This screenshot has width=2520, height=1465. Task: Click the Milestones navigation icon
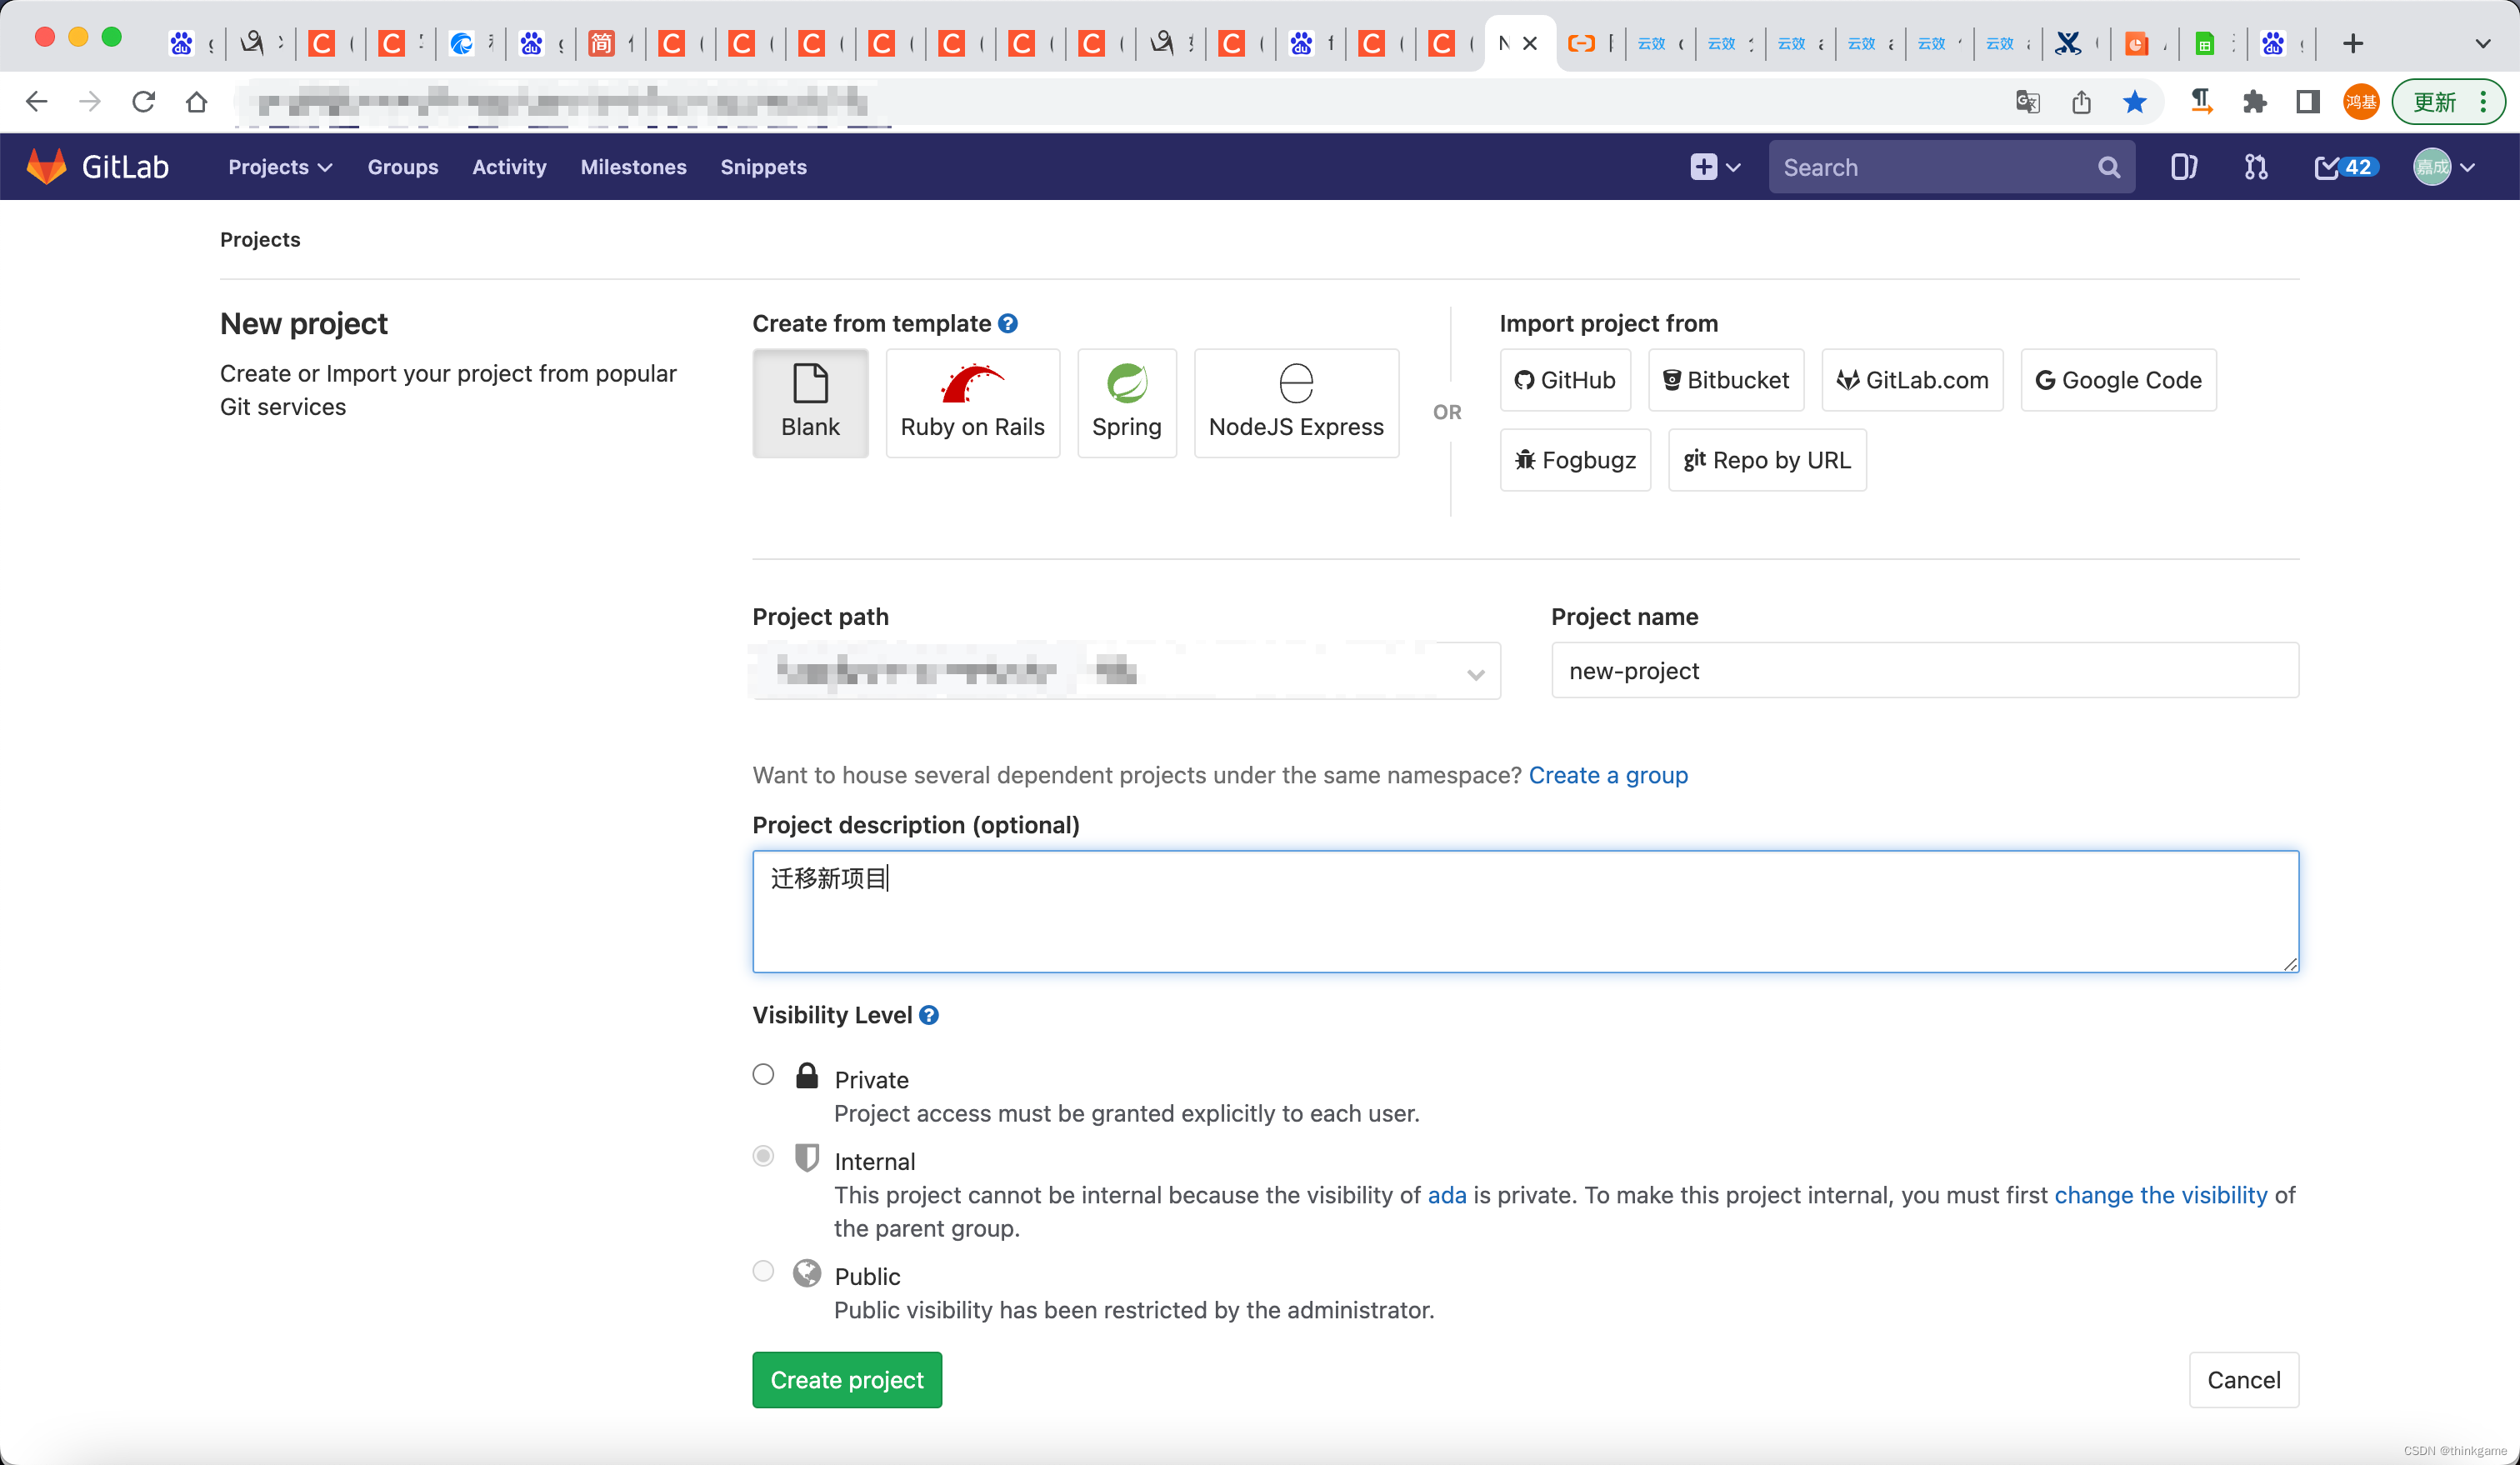coord(633,167)
